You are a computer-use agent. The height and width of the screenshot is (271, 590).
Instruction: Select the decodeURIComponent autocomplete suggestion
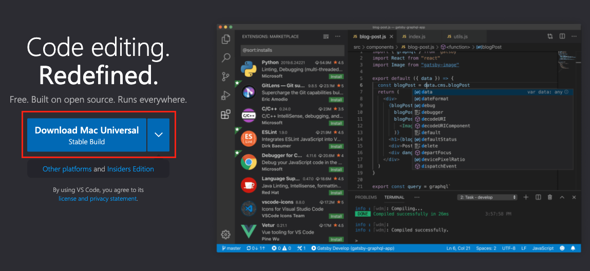pyautogui.click(x=492, y=126)
